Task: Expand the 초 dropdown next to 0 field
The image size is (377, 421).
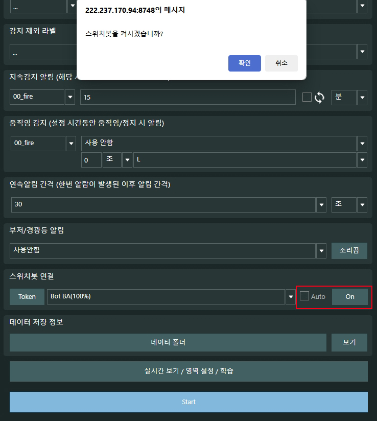Action: click(127, 160)
